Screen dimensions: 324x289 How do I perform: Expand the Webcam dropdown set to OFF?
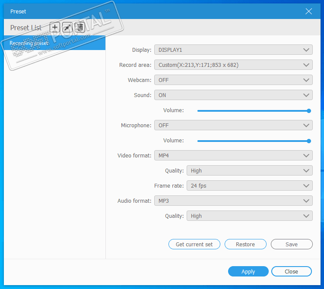233,80
